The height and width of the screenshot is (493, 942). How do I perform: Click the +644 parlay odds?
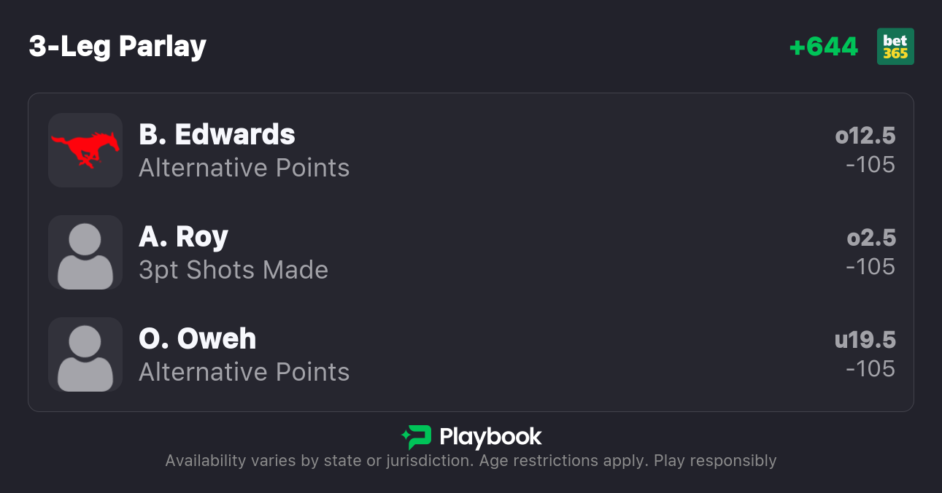(824, 47)
